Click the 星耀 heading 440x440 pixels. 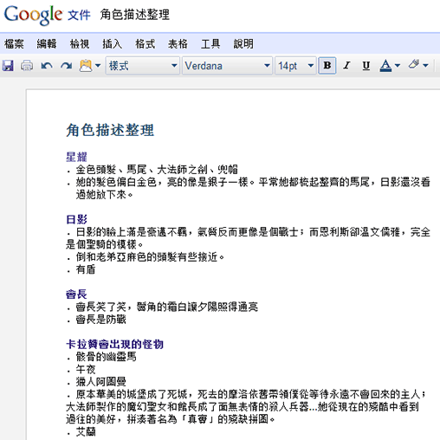click(x=76, y=157)
